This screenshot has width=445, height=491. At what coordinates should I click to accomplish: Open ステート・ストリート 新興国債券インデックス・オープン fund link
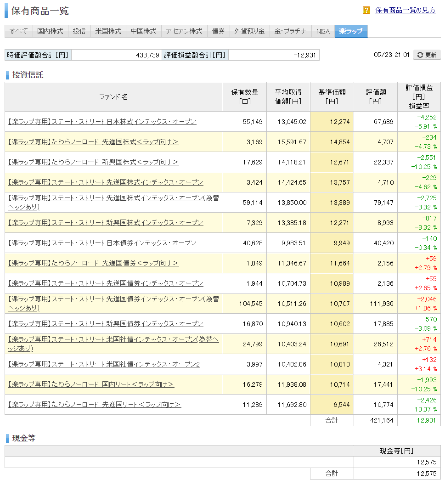point(106,323)
